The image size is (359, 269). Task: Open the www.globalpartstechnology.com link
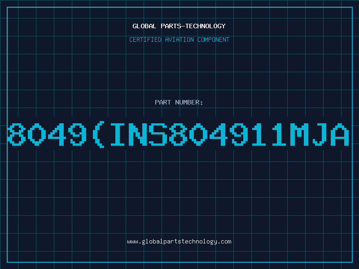(x=179, y=242)
